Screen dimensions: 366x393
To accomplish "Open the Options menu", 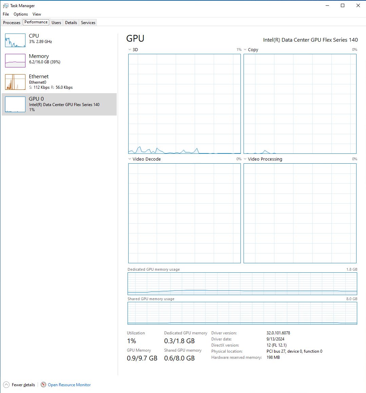I will 21,14.
